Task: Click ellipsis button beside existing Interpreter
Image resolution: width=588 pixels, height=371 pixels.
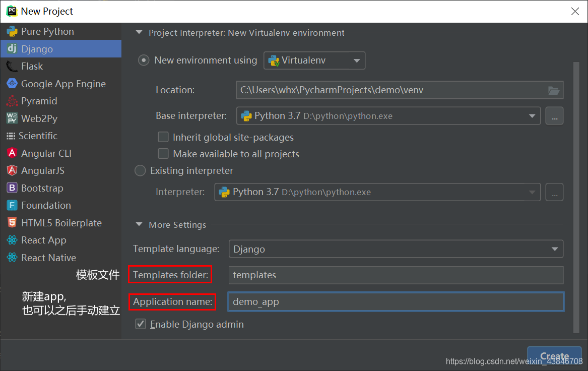Action: (x=555, y=192)
